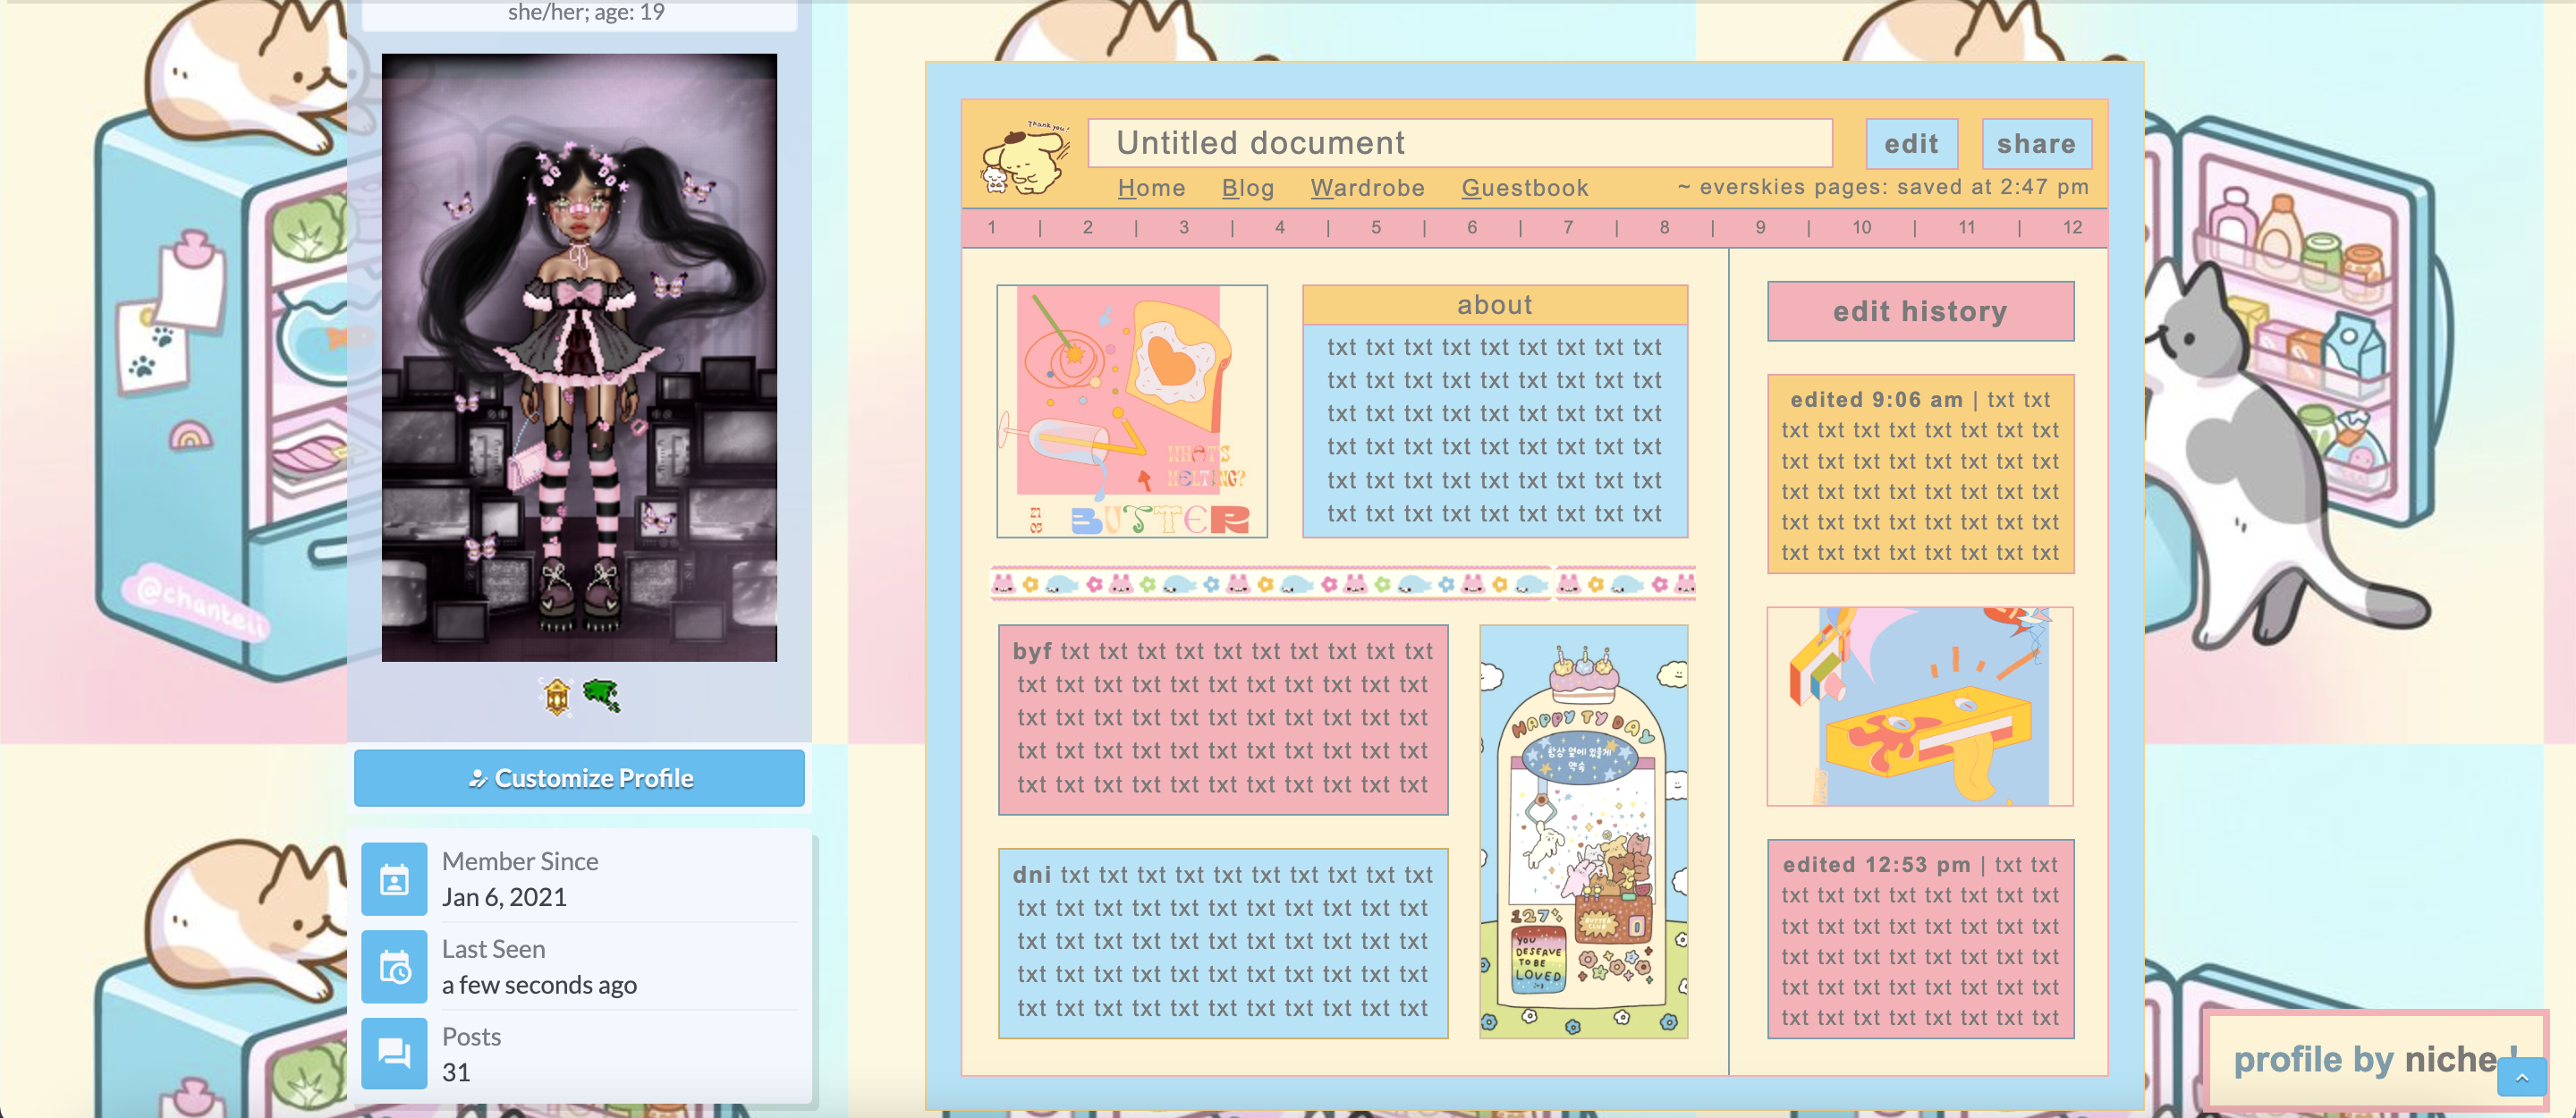Click the melting butter block illustration
This screenshot has height=1118, width=2576.
pyautogui.click(x=1920, y=706)
